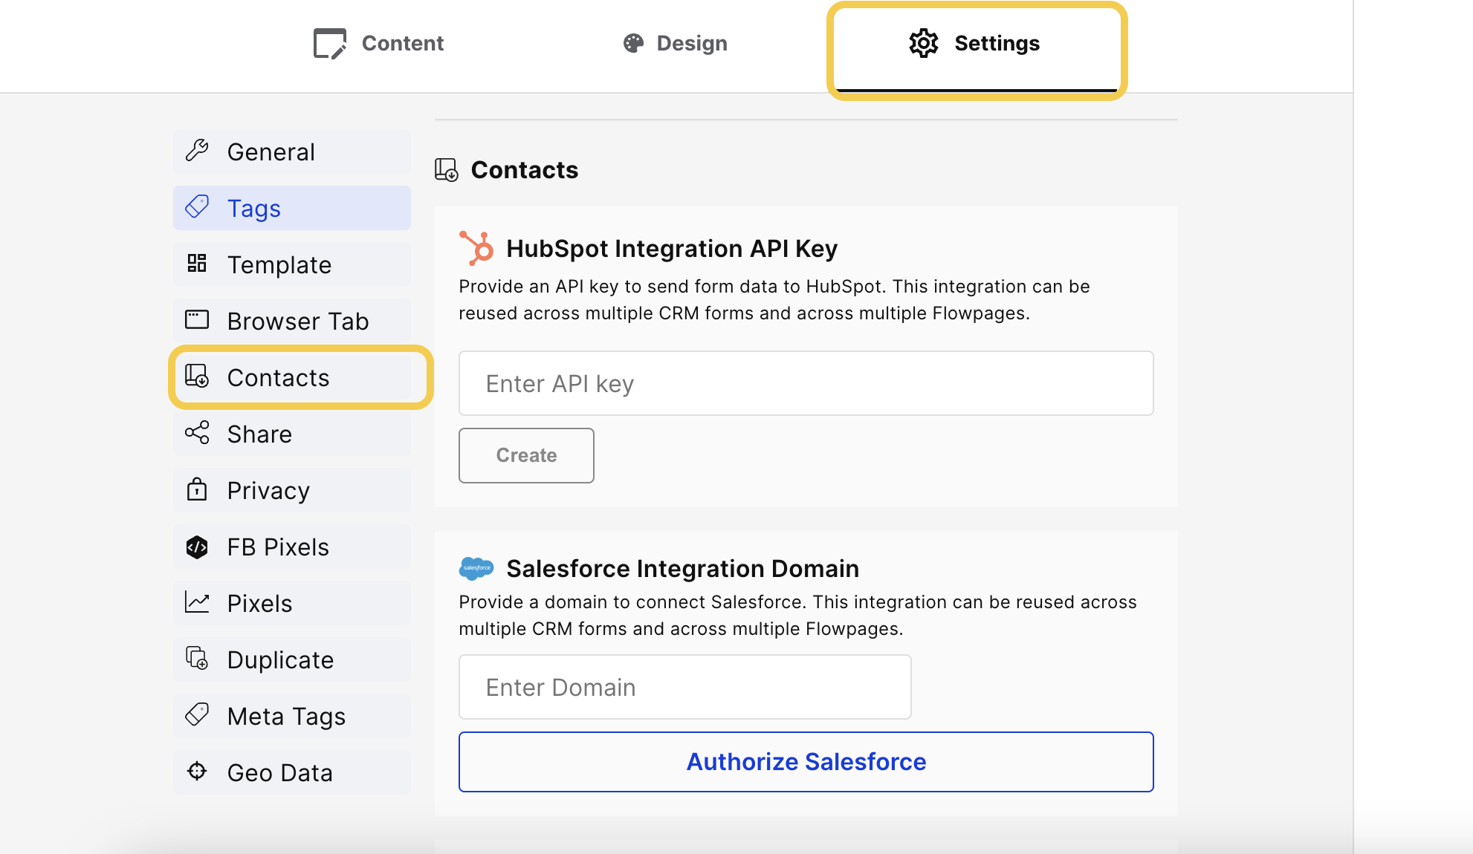Click the Pixels chart icon
The image size is (1473, 854).
coord(197,602)
